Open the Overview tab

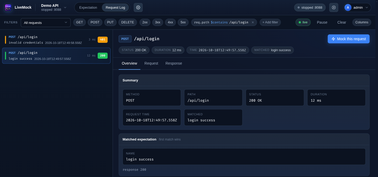[x=129, y=63]
